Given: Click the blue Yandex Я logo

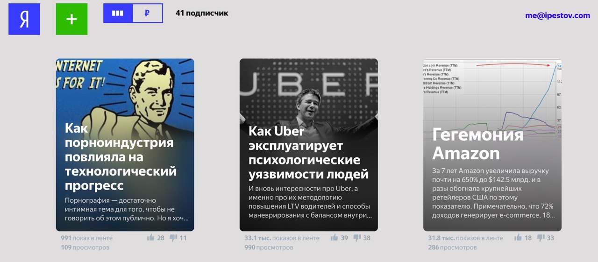Looking at the screenshot, I should click(x=24, y=19).
